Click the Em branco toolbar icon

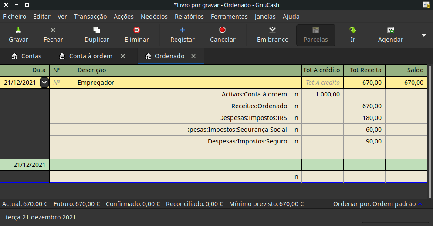(x=272, y=30)
